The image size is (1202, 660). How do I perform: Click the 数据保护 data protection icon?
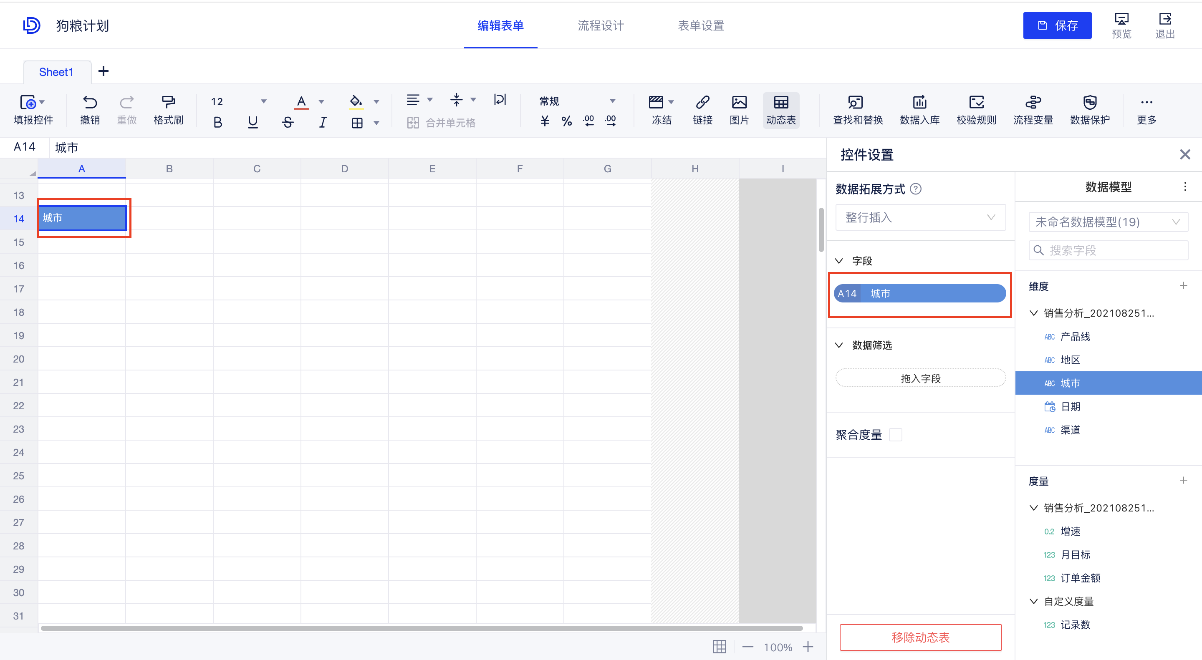pyautogui.click(x=1091, y=110)
